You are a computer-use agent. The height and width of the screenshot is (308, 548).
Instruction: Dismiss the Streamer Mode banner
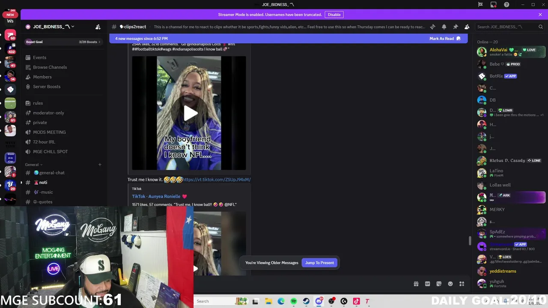[x=540, y=15]
